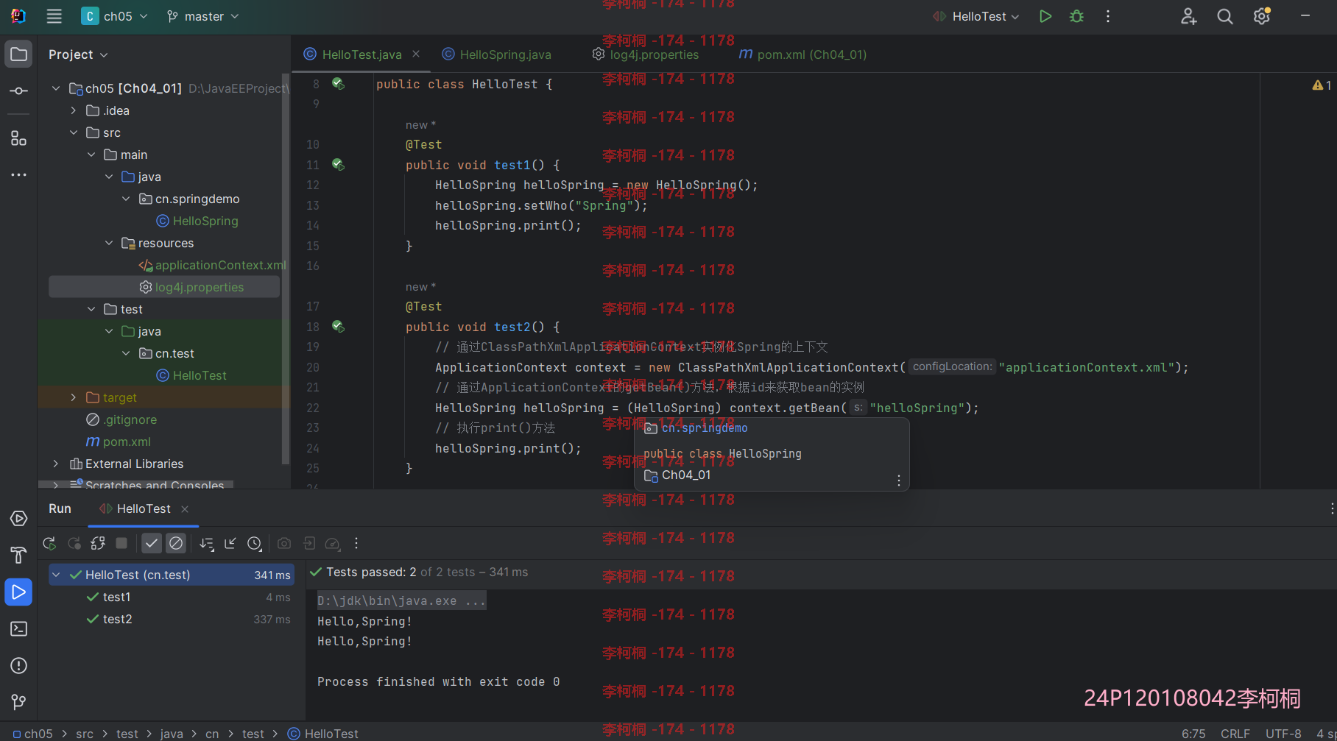The width and height of the screenshot is (1337, 741).
Task: Click CRLF line separator in status bar
Action: tap(1235, 734)
